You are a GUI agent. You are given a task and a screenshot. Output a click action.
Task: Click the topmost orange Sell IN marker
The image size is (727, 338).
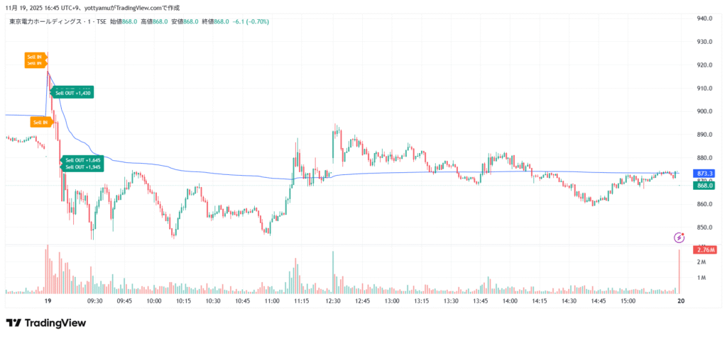point(35,57)
